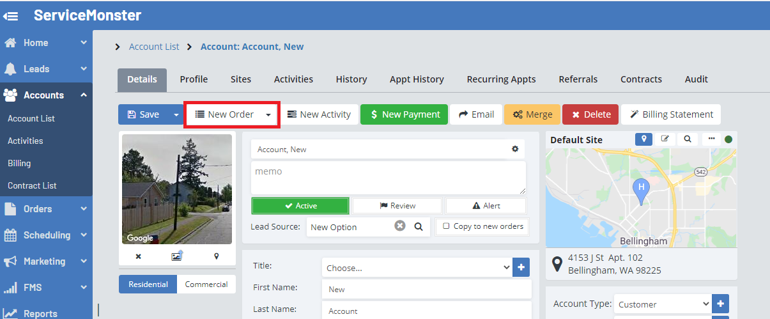Screen dimensions: 770x319
Task: Switch to the Profile tab
Action: point(194,79)
